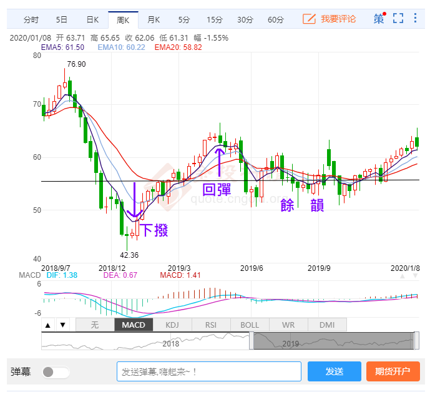Switch to the BOLL indicator
This screenshot has width=430, height=397.
[250, 325]
